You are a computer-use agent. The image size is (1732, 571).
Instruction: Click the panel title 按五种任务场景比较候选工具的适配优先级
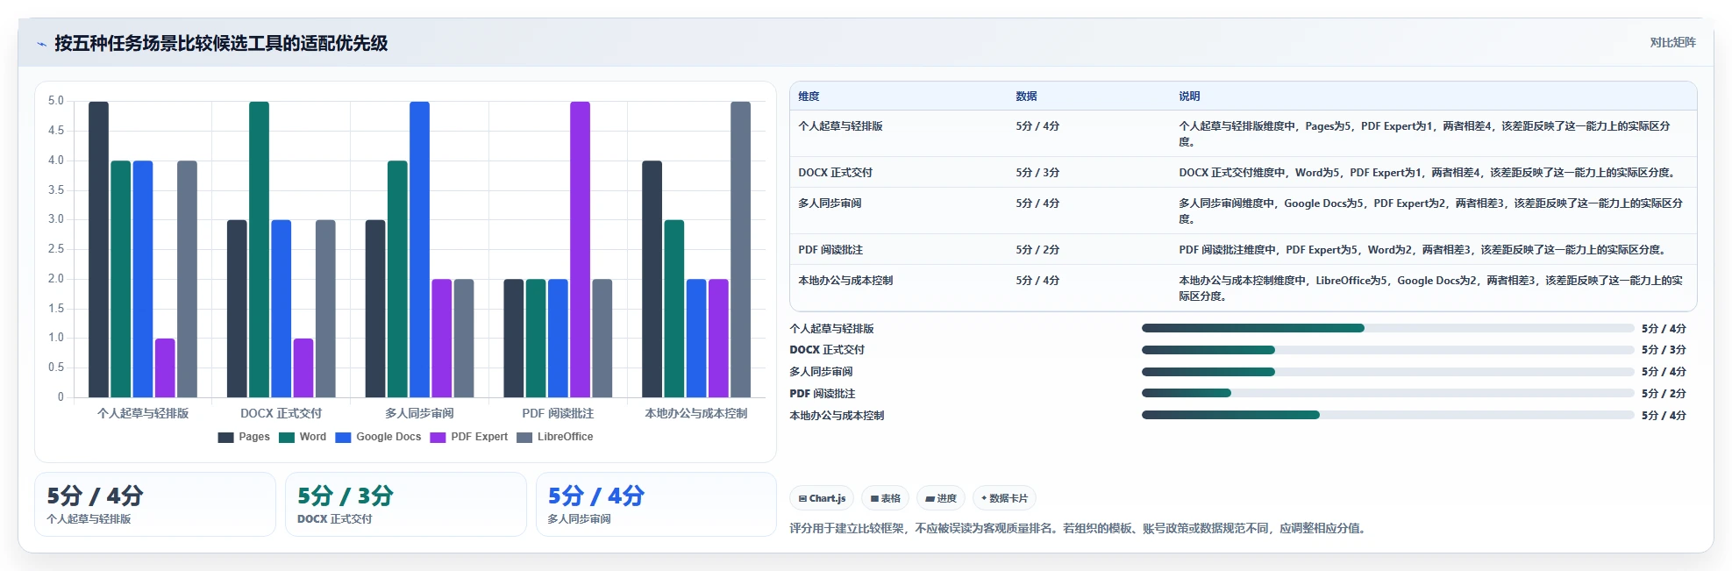click(221, 43)
